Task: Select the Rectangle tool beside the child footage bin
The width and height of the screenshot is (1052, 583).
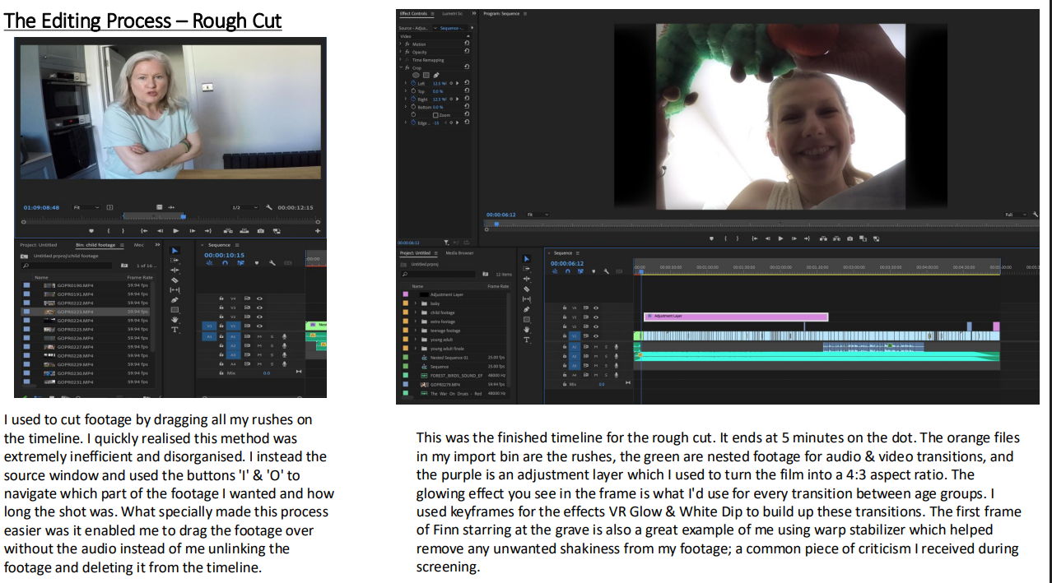Action: (x=175, y=310)
